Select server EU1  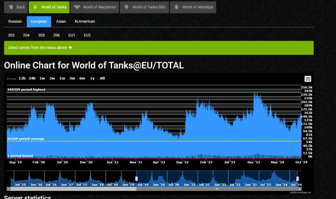point(72,35)
